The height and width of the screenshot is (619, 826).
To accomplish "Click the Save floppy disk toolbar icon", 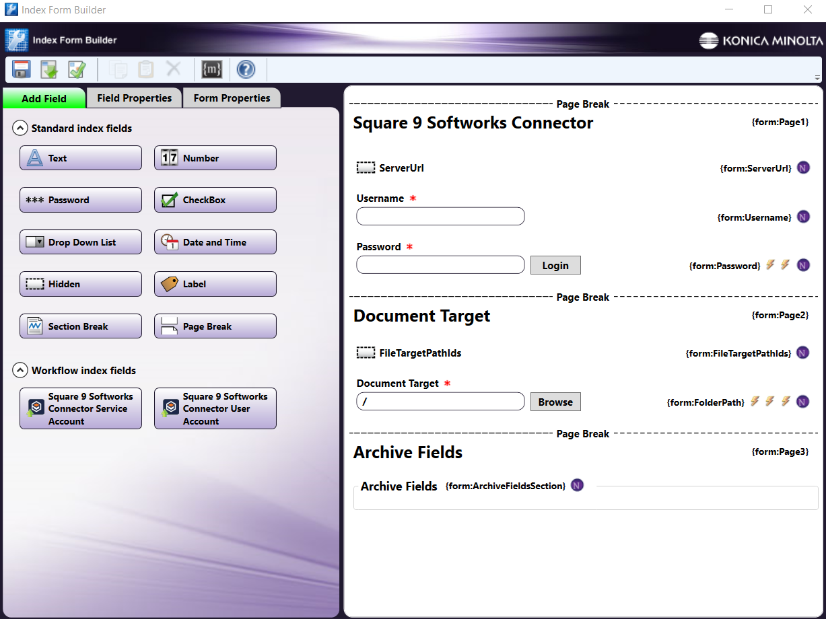I will (x=22, y=69).
